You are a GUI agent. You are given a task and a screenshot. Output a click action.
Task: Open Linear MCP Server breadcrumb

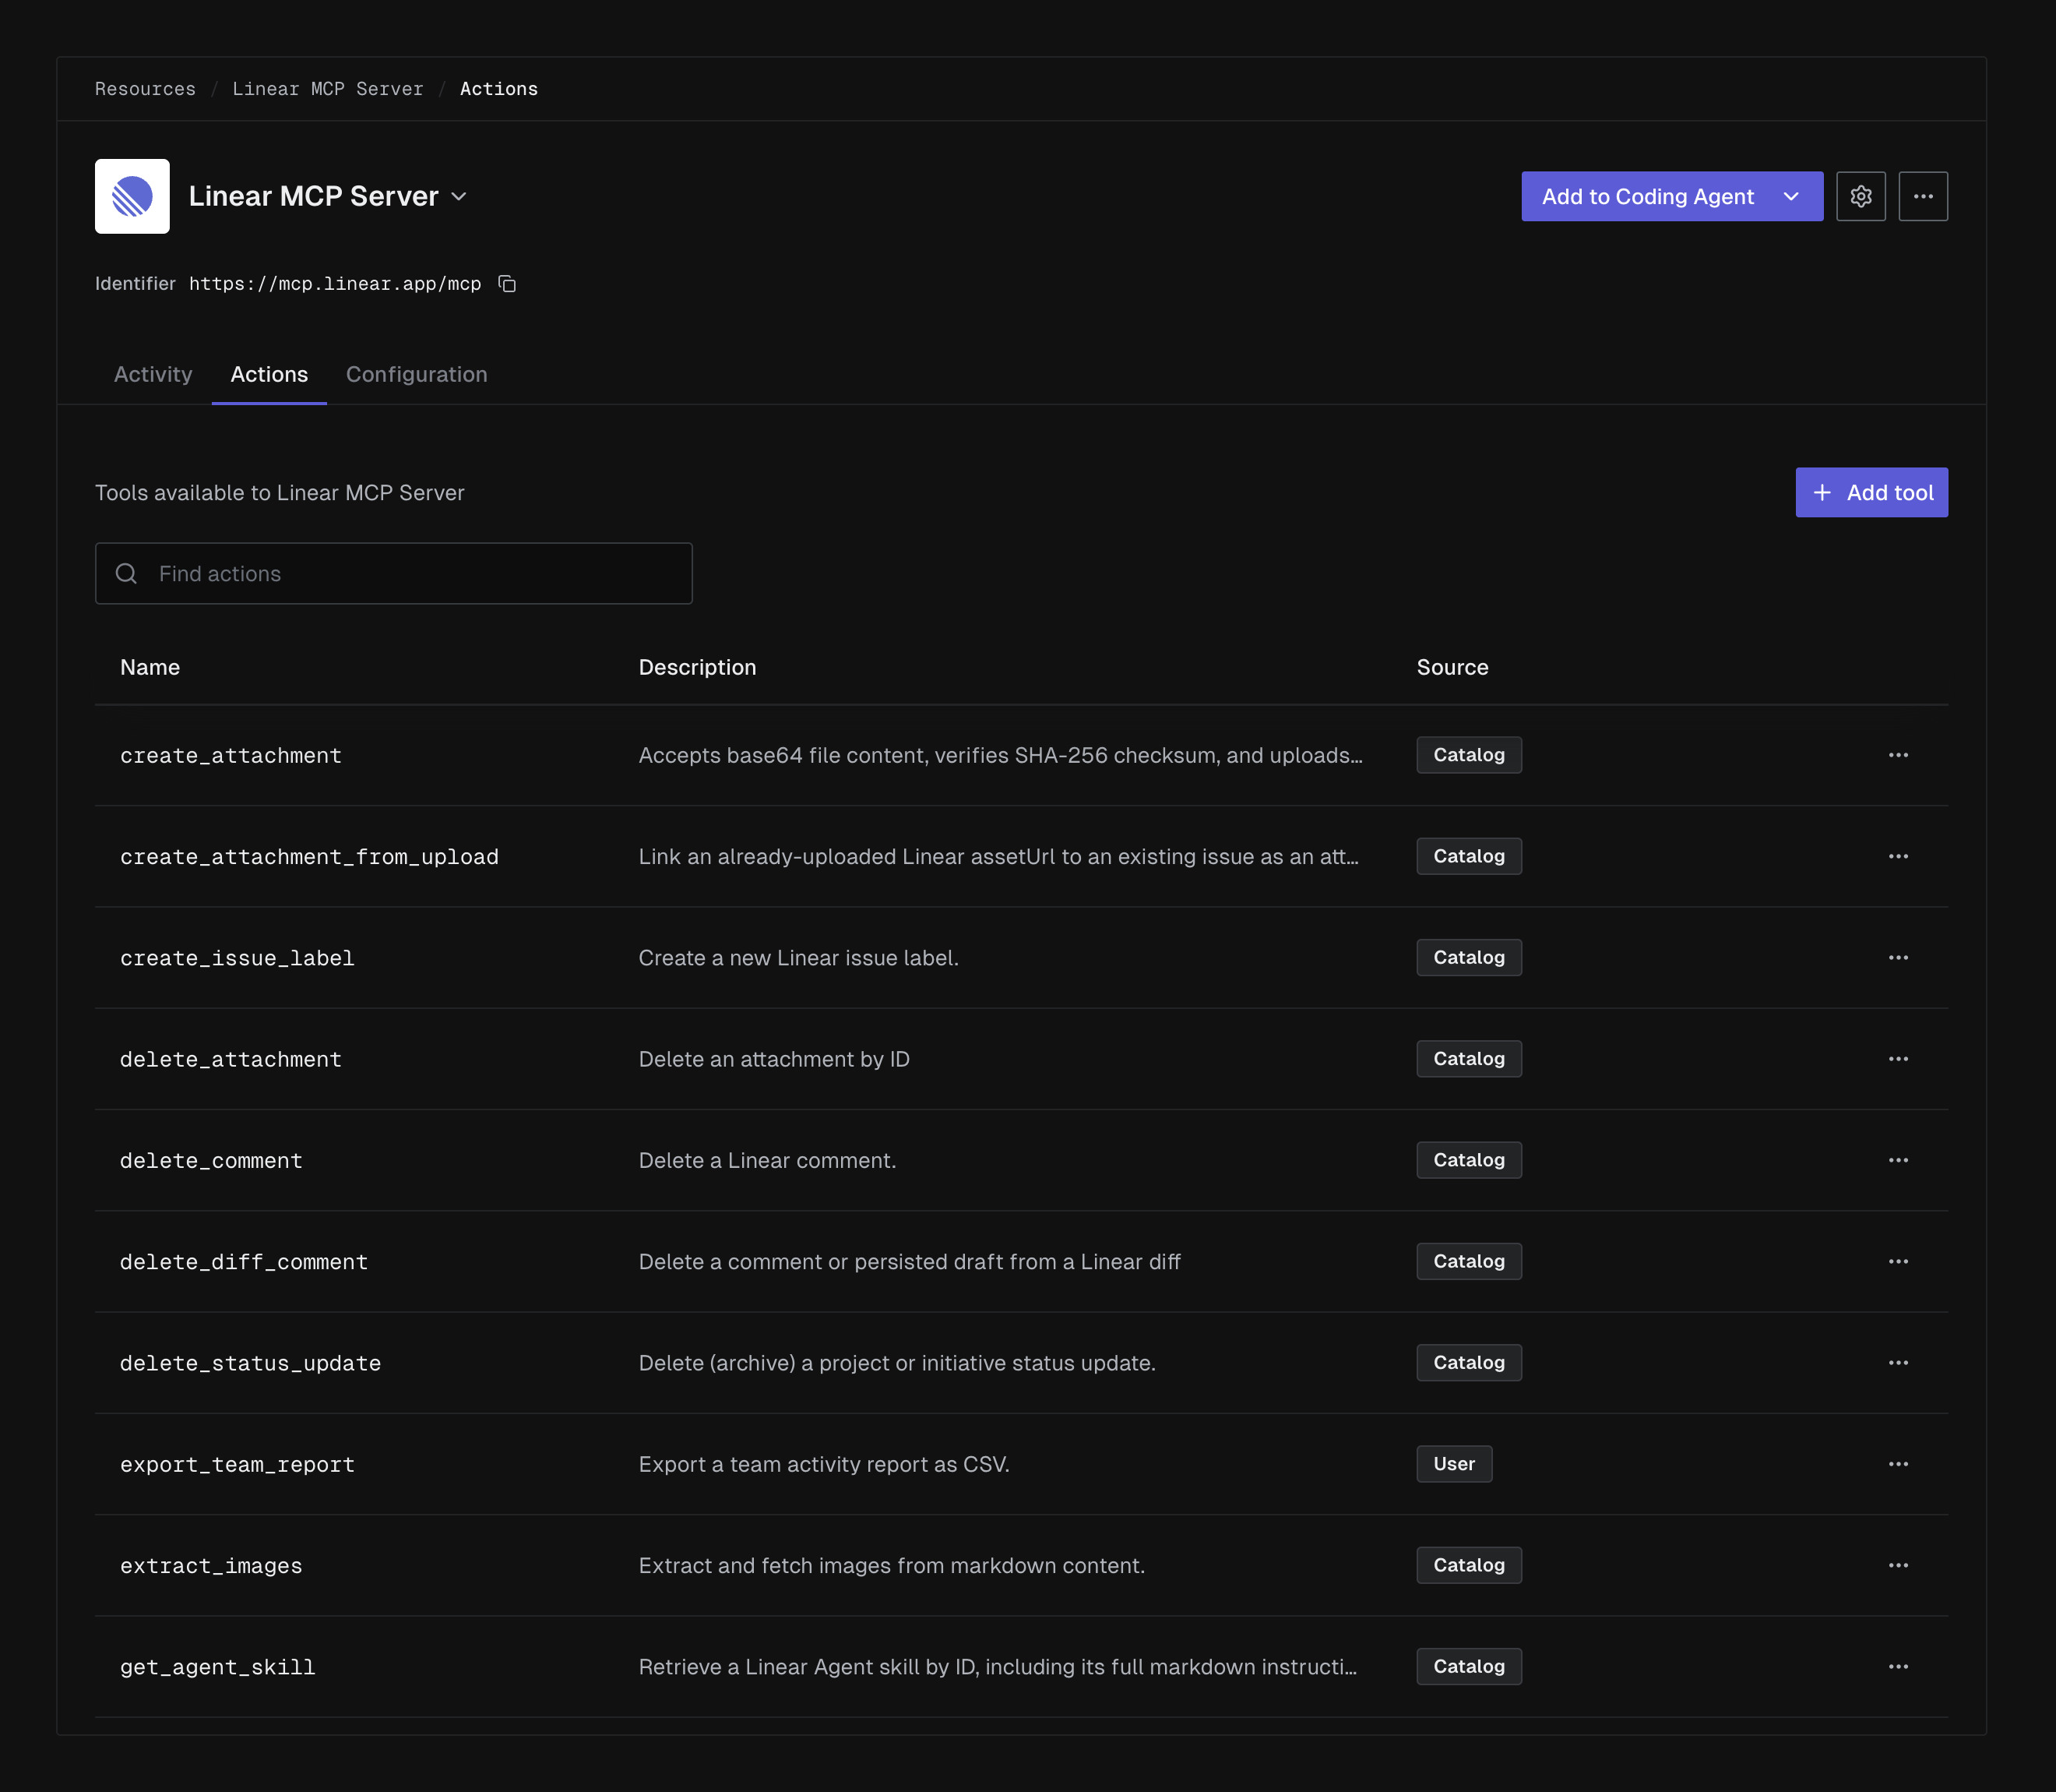(x=328, y=89)
